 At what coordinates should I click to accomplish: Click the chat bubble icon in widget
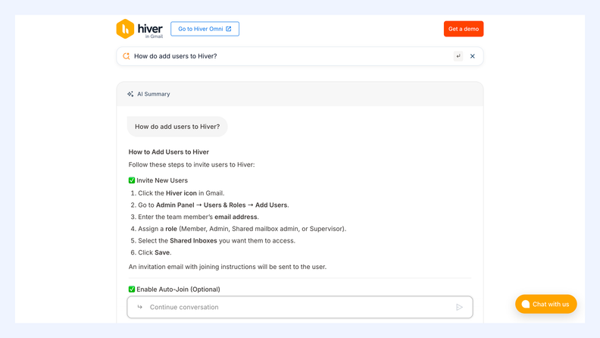[x=526, y=304]
